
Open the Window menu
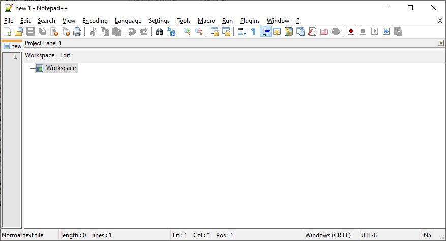point(278,21)
